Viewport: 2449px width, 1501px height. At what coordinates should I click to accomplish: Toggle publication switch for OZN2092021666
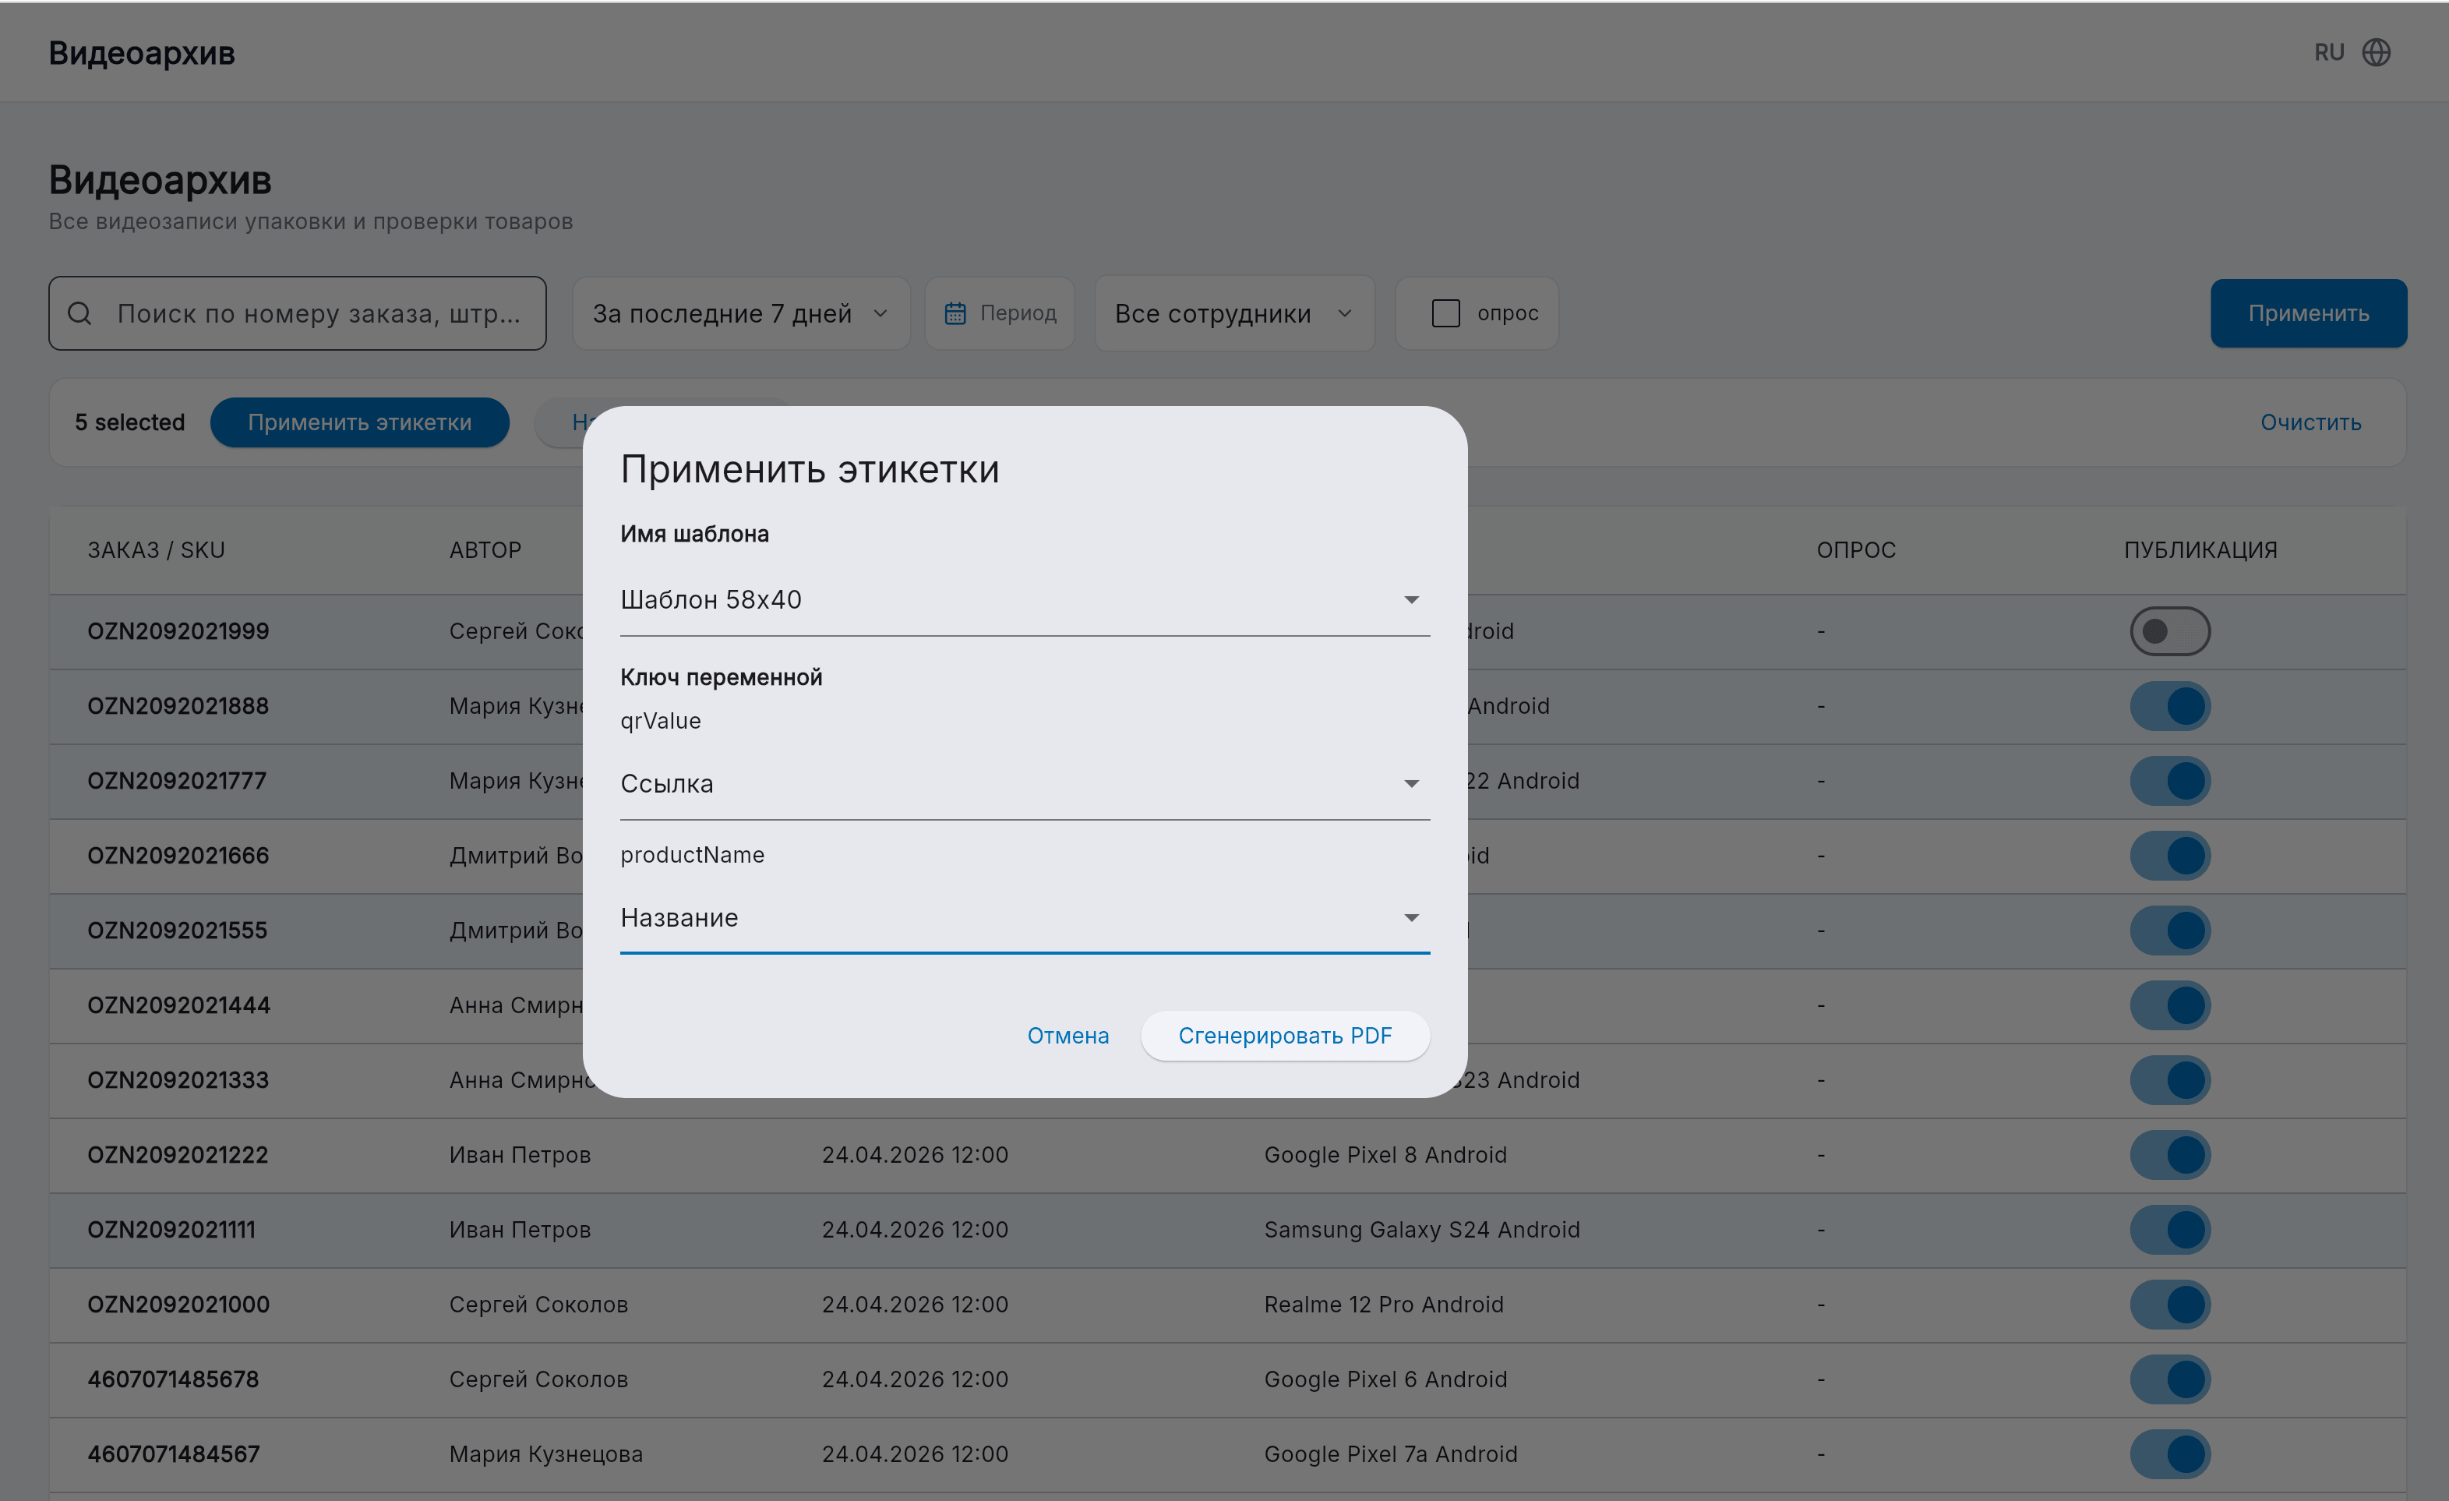(x=2170, y=855)
